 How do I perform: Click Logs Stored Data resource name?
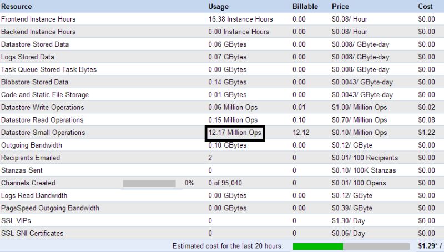[27, 57]
